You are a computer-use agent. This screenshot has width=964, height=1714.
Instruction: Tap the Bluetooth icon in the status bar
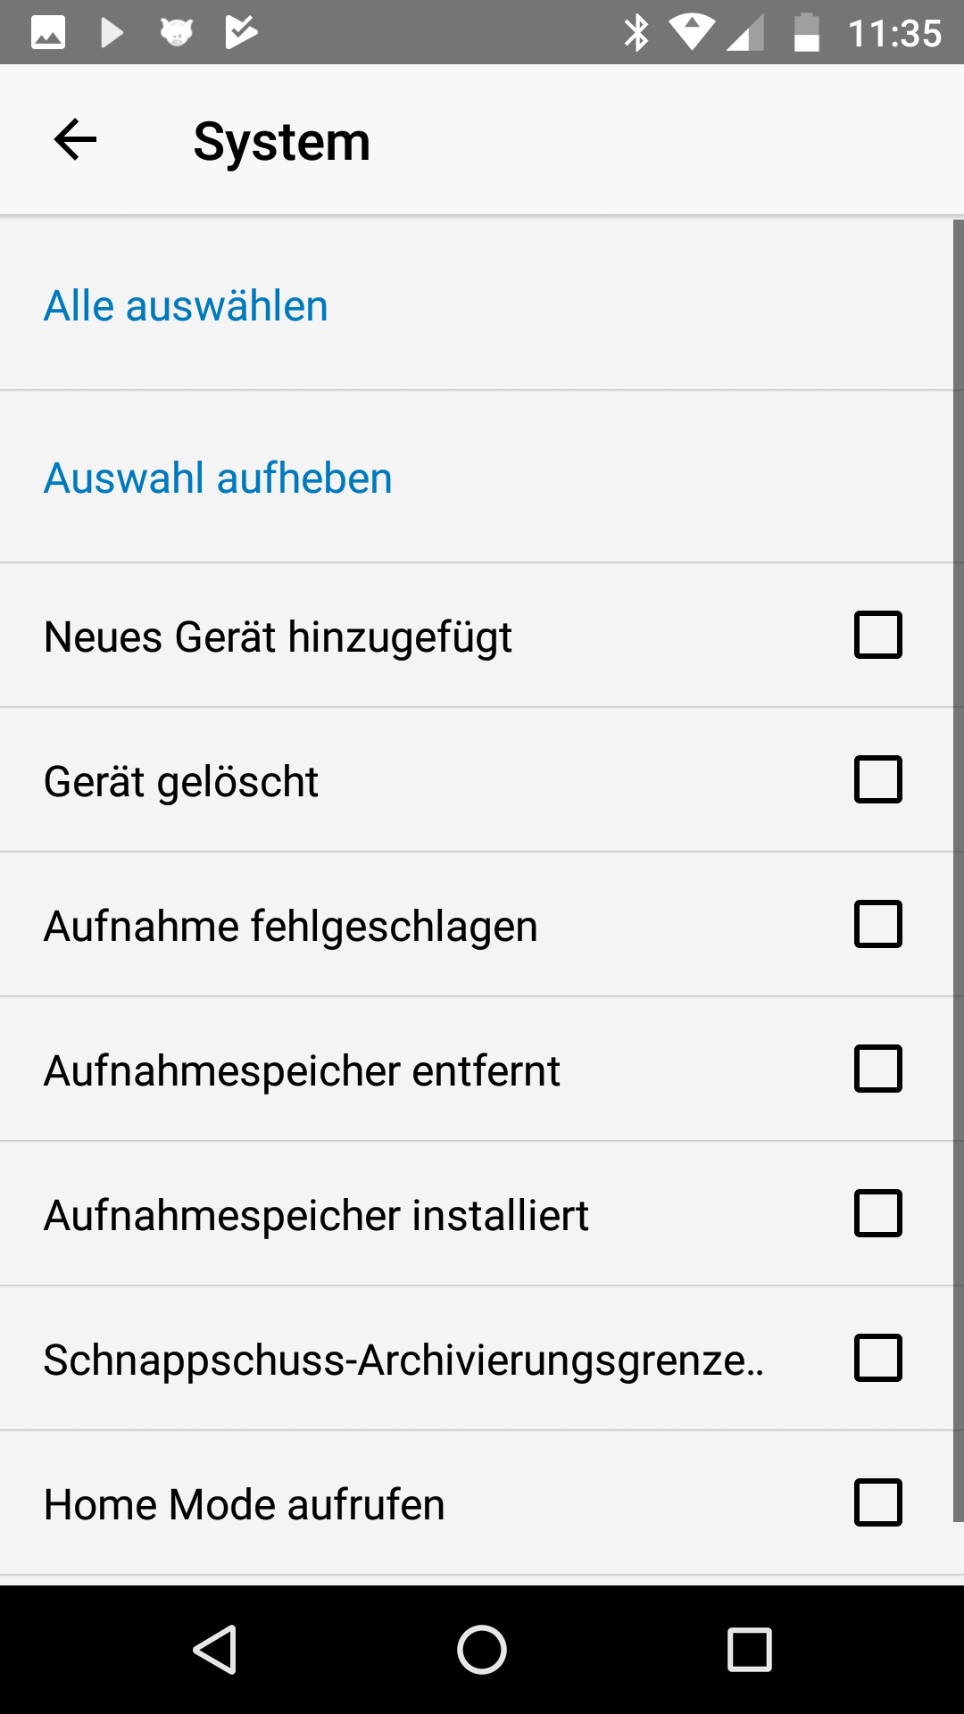pos(636,33)
